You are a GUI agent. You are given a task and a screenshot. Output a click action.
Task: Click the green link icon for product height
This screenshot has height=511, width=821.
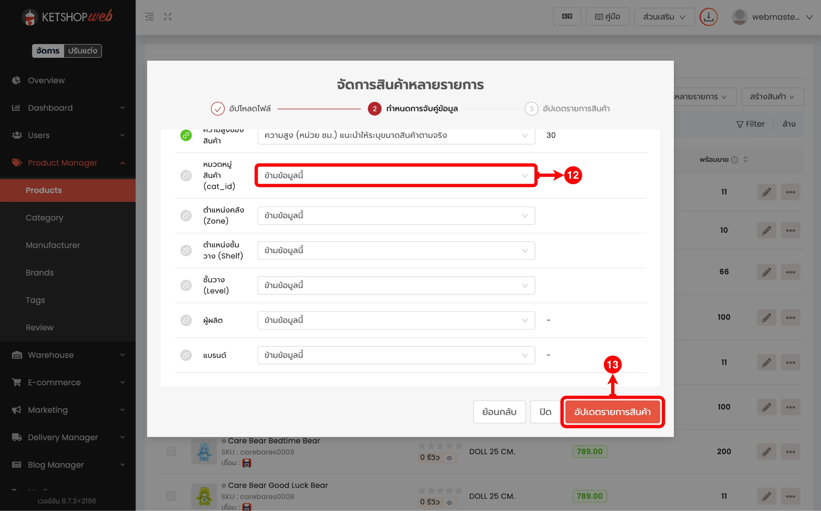tap(186, 135)
